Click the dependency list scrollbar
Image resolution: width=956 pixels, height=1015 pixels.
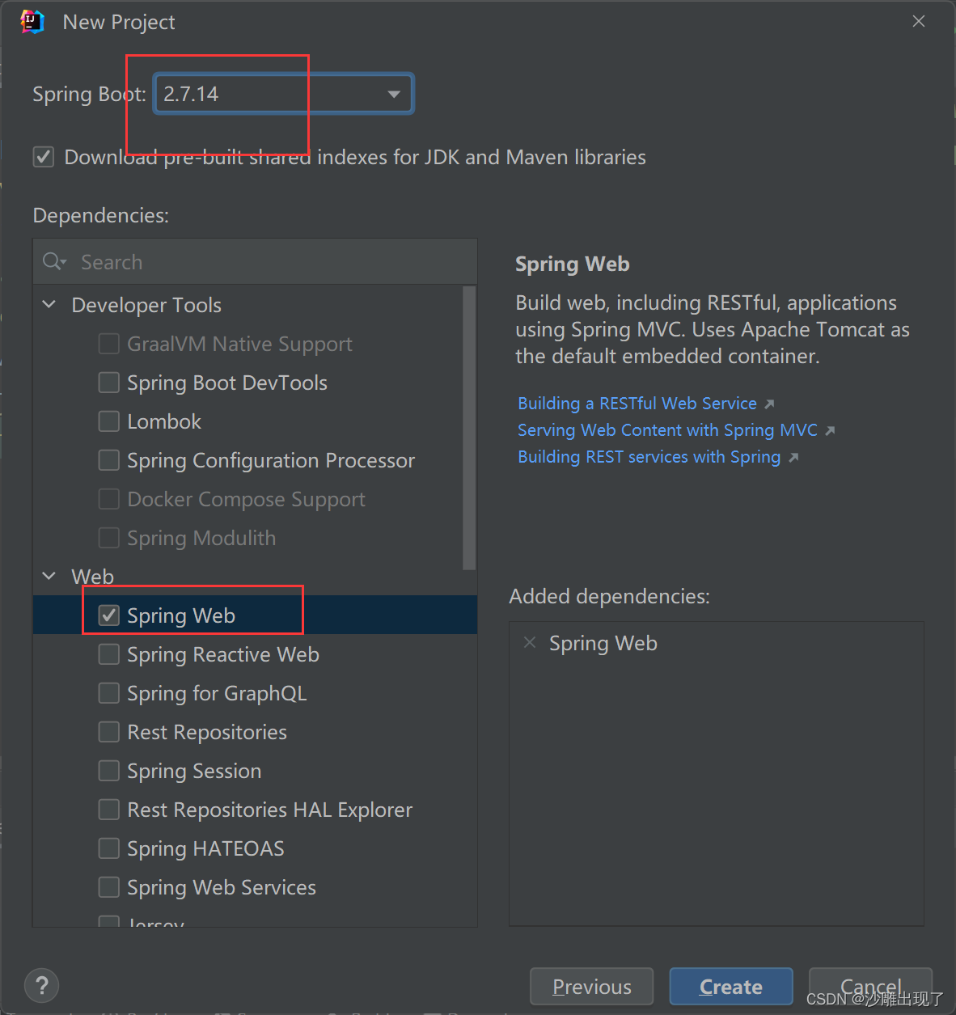tap(469, 428)
